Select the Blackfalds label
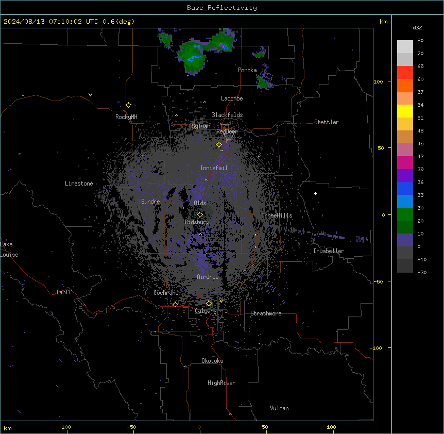The height and width of the screenshot is (434, 444). 227,115
